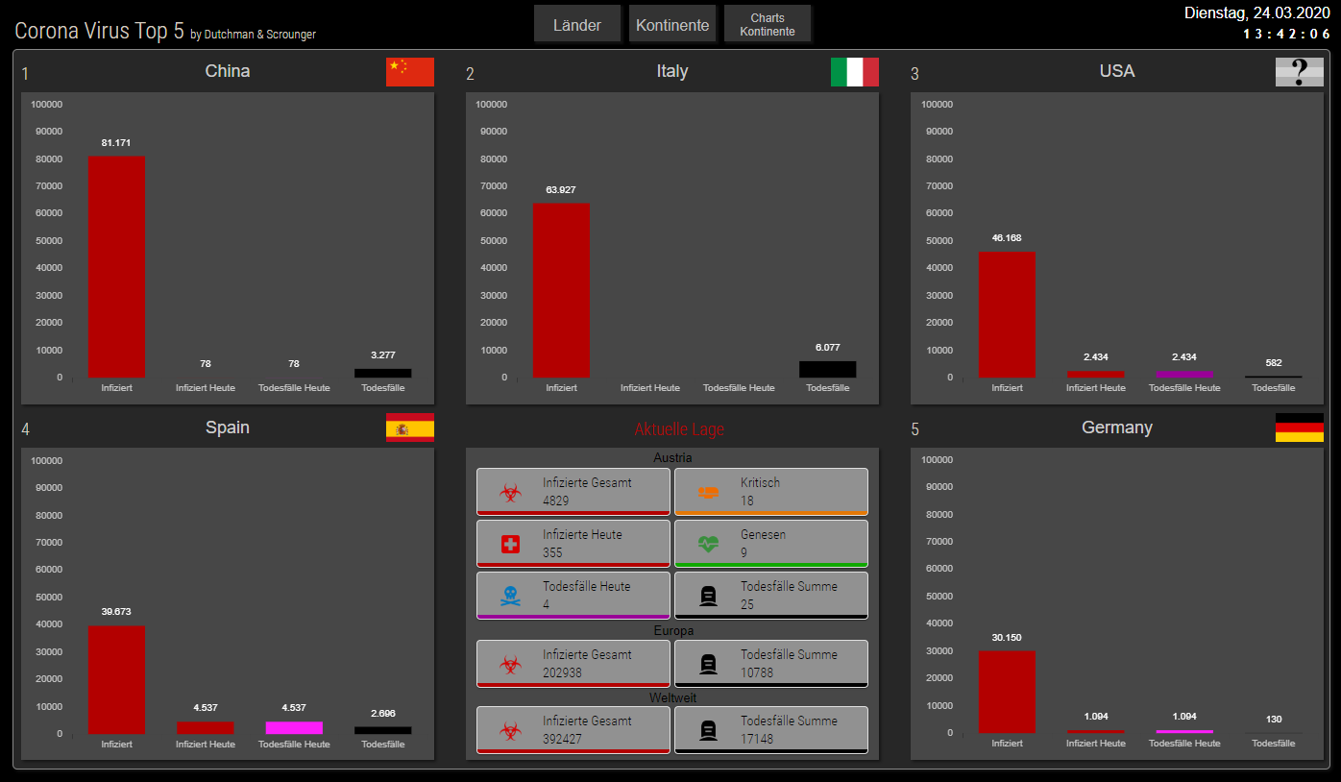The width and height of the screenshot is (1341, 782).
Task: Open Charts Kontinente page
Action: [x=768, y=24]
